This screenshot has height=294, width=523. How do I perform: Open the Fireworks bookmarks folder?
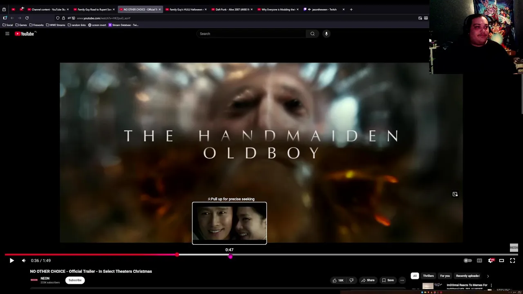click(x=36, y=25)
